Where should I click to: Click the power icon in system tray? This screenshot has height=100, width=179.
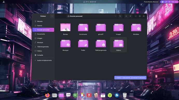pyautogui.click(x=176, y=2)
